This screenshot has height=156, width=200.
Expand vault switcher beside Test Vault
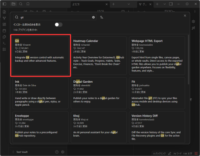pos(13,152)
